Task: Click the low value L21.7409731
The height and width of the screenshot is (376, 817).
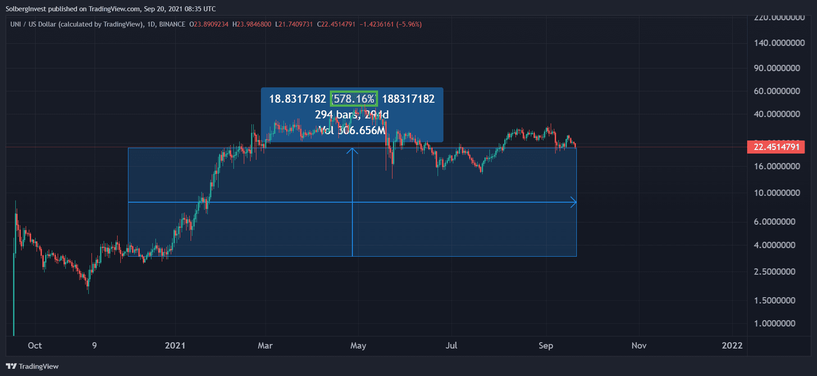Action: click(x=294, y=24)
